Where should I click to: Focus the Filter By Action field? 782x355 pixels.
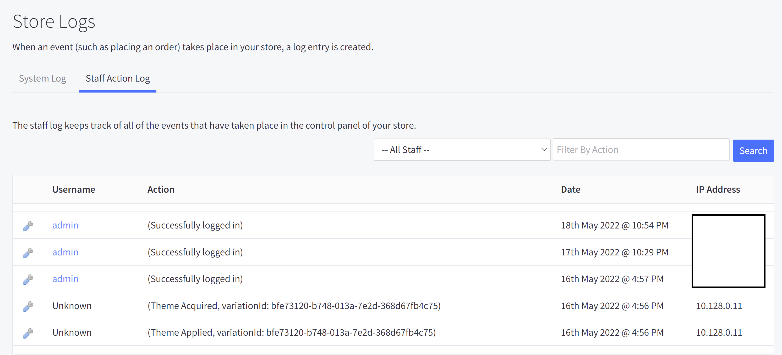[641, 150]
